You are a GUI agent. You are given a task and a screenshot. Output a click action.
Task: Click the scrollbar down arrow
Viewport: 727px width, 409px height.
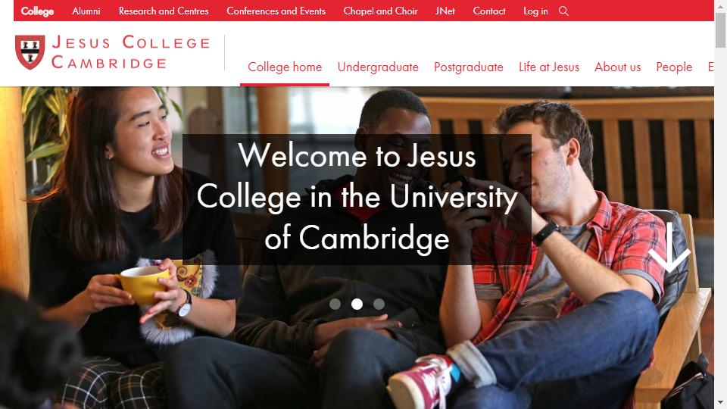720,402
